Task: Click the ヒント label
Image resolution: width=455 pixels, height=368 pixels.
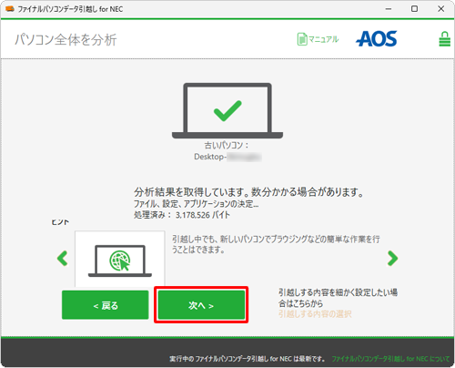Action: [x=60, y=222]
